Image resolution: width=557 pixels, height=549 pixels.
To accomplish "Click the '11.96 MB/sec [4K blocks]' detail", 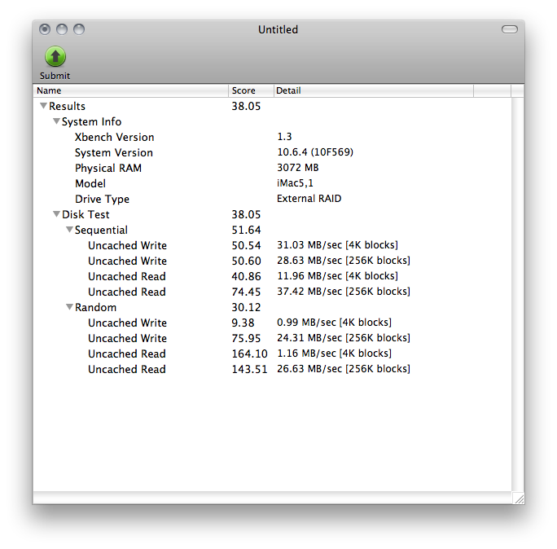I will [x=337, y=276].
